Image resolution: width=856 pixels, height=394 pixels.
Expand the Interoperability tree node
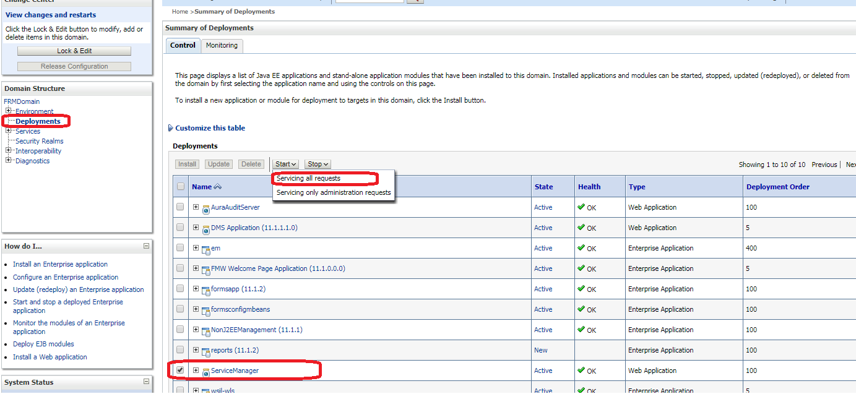pyautogui.click(x=9, y=150)
